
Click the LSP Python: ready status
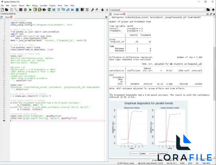pos(126,163)
